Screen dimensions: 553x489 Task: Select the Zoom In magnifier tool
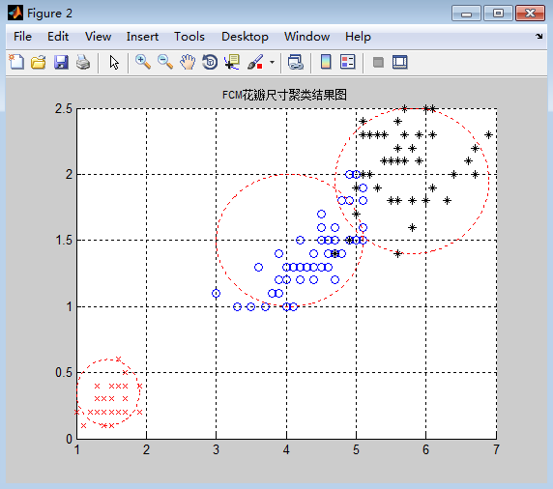tap(143, 62)
